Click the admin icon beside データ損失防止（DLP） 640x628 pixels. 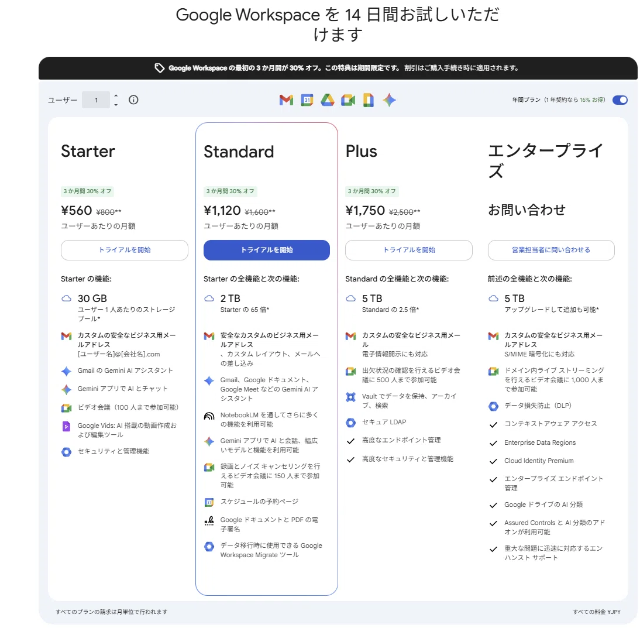tap(493, 406)
